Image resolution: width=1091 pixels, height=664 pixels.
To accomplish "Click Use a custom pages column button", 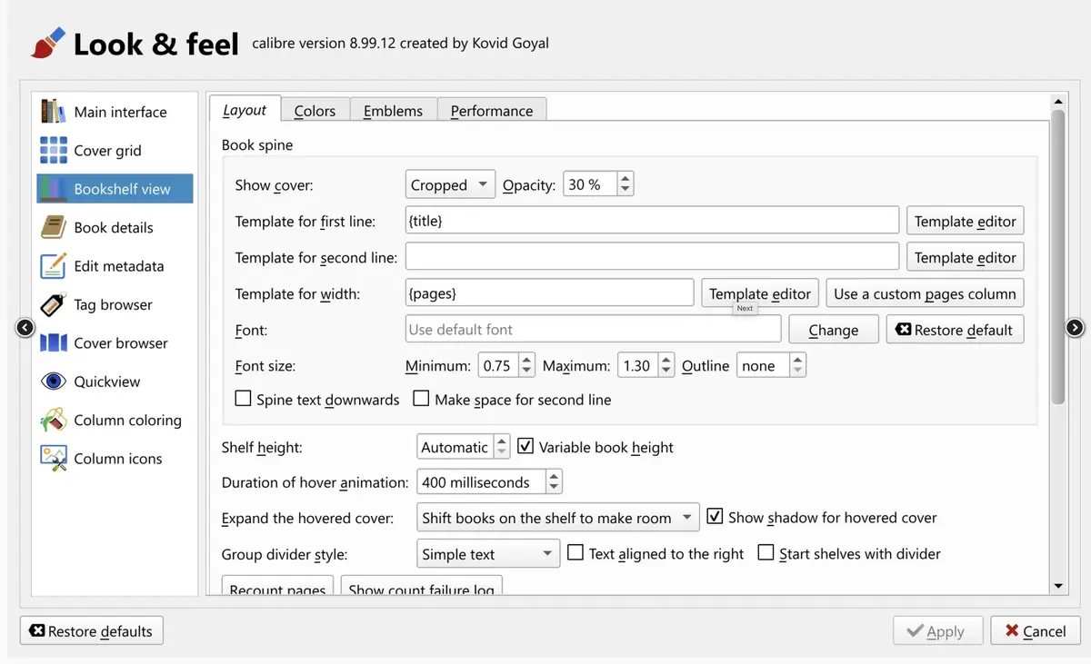I will (924, 293).
